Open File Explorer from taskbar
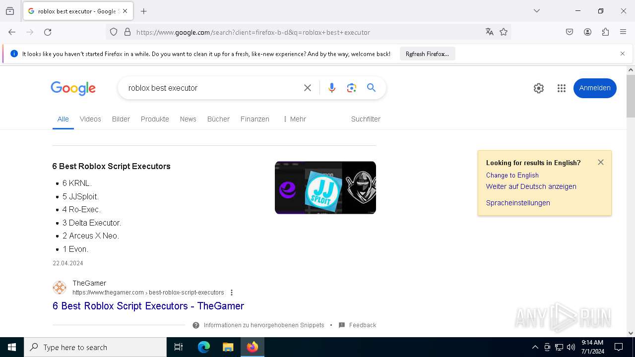 pyautogui.click(x=228, y=347)
